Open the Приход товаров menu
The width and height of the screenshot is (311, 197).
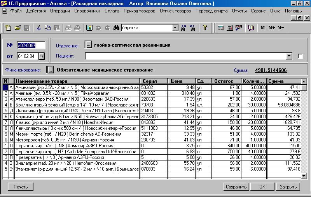(x=140, y=11)
